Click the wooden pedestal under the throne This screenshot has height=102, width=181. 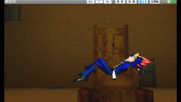pyautogui.click(x=115, y=95)
